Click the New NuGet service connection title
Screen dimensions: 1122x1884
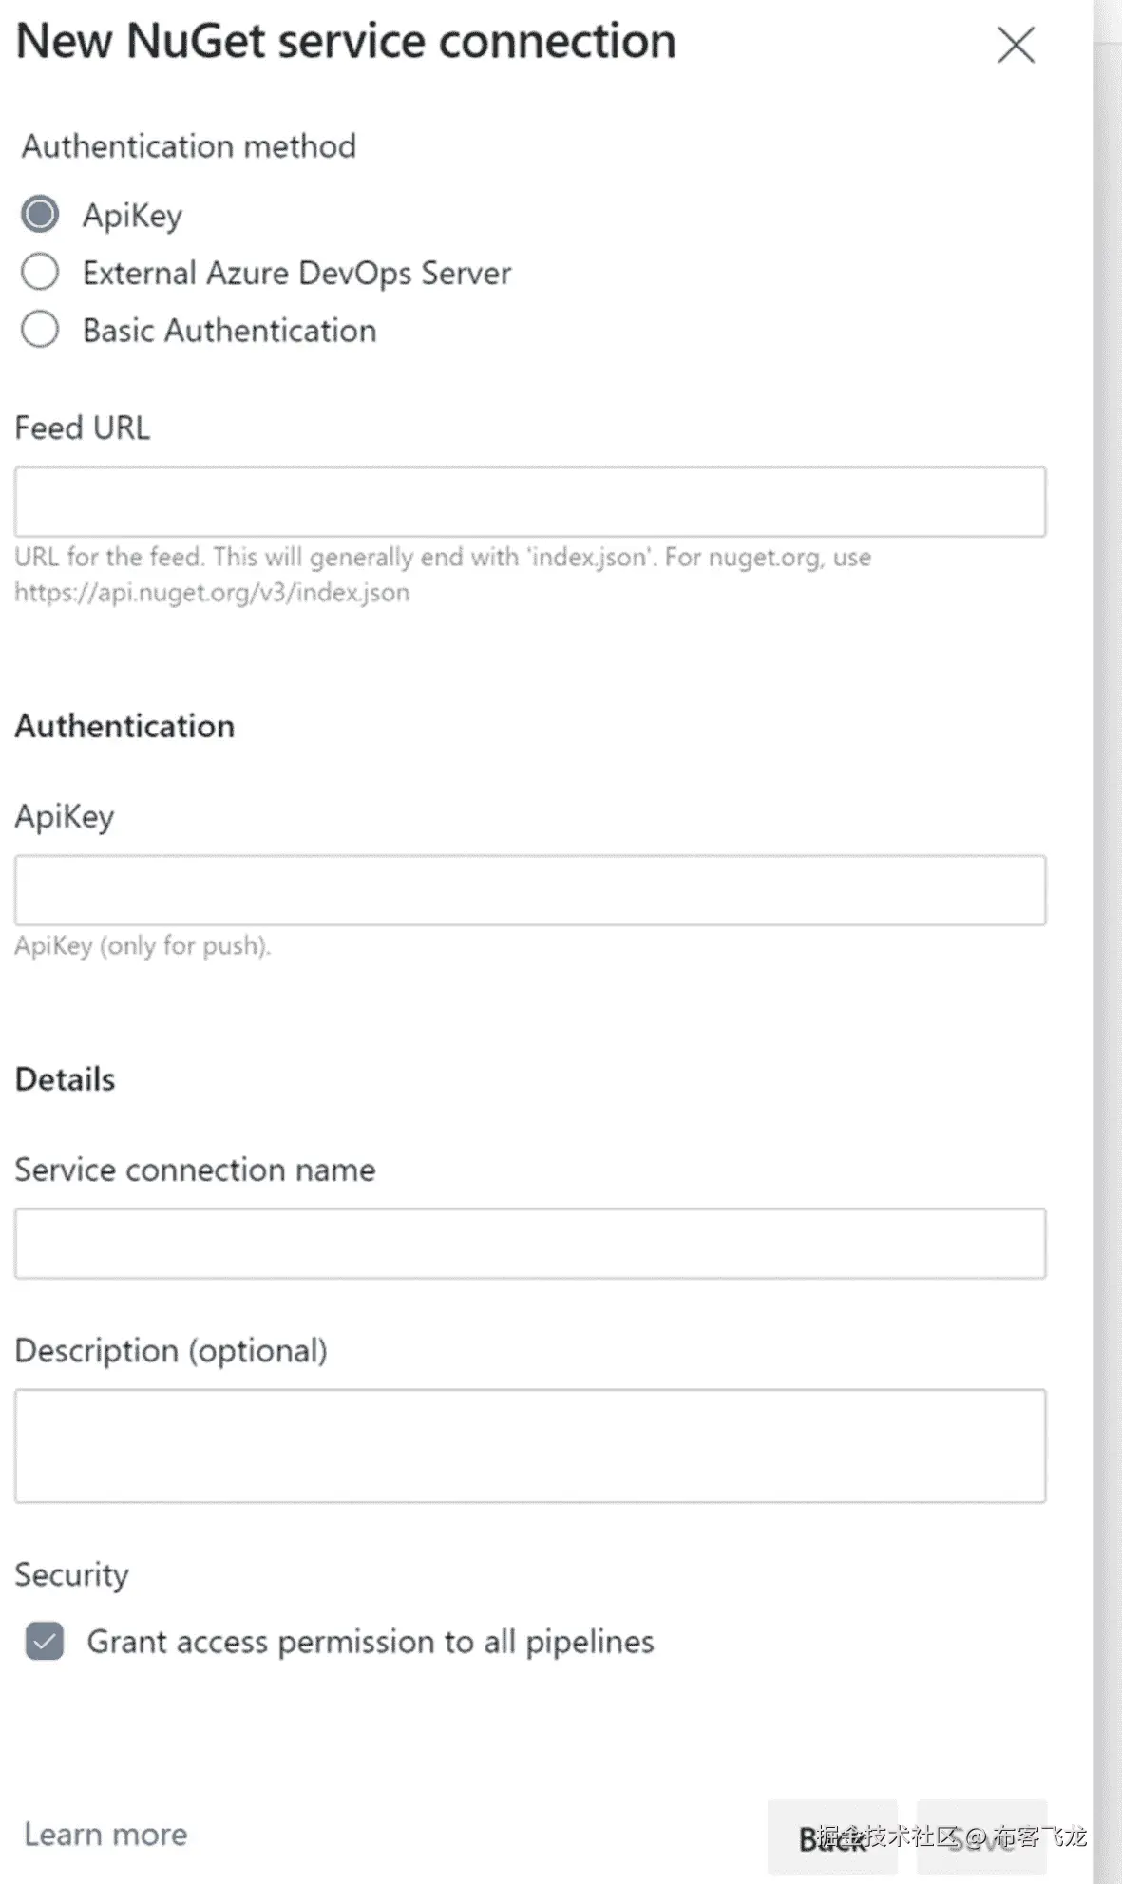(346, 42)
